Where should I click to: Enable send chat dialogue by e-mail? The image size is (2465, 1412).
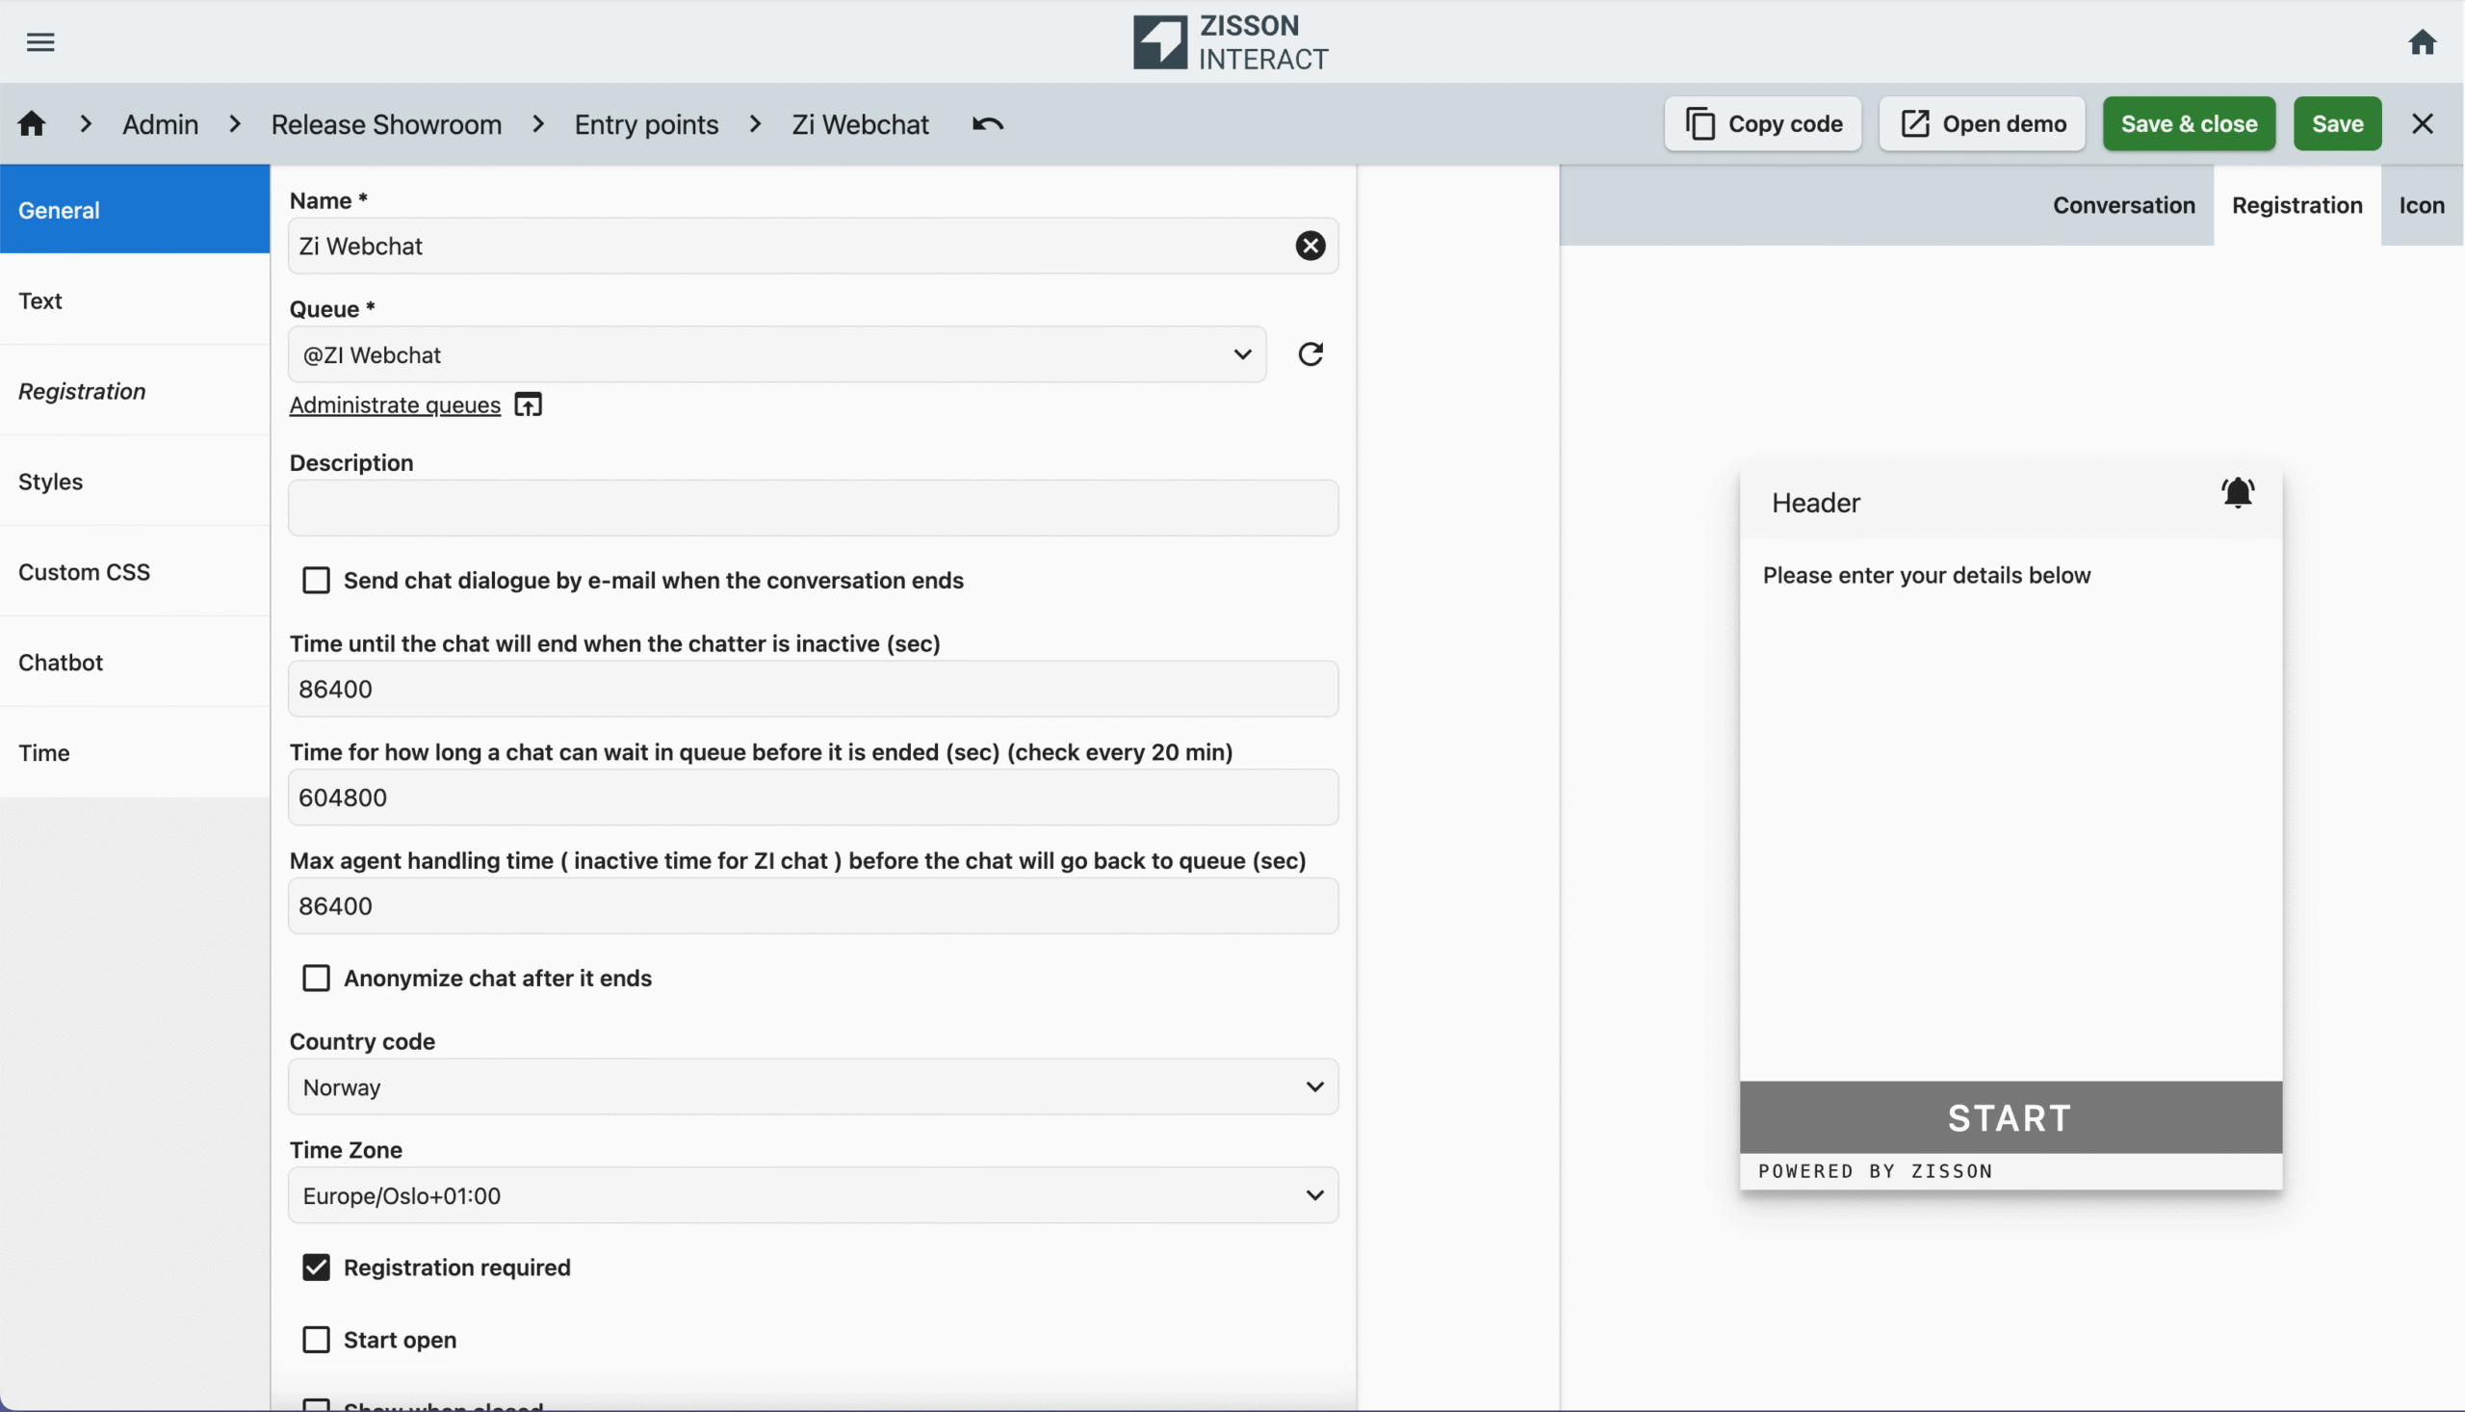316,580
